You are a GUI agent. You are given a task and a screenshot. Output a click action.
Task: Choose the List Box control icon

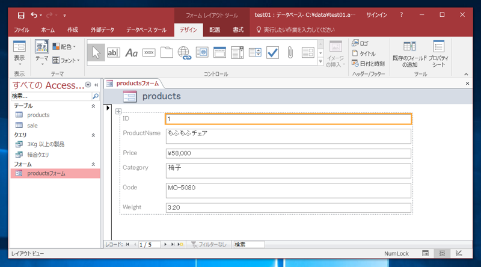[255, 52]
